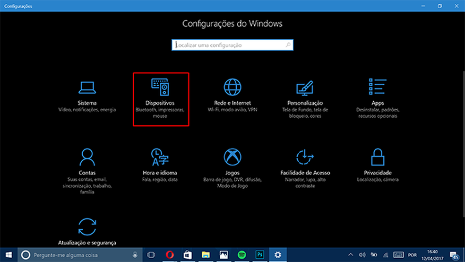Open Jogos Xbox logo icon
Image resolution: width=465 pixels, height=262 pixels.
232,157
